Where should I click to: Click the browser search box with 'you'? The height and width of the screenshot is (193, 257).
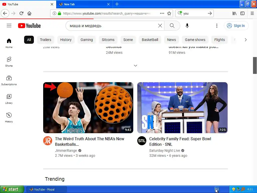[x=194, y=13]
